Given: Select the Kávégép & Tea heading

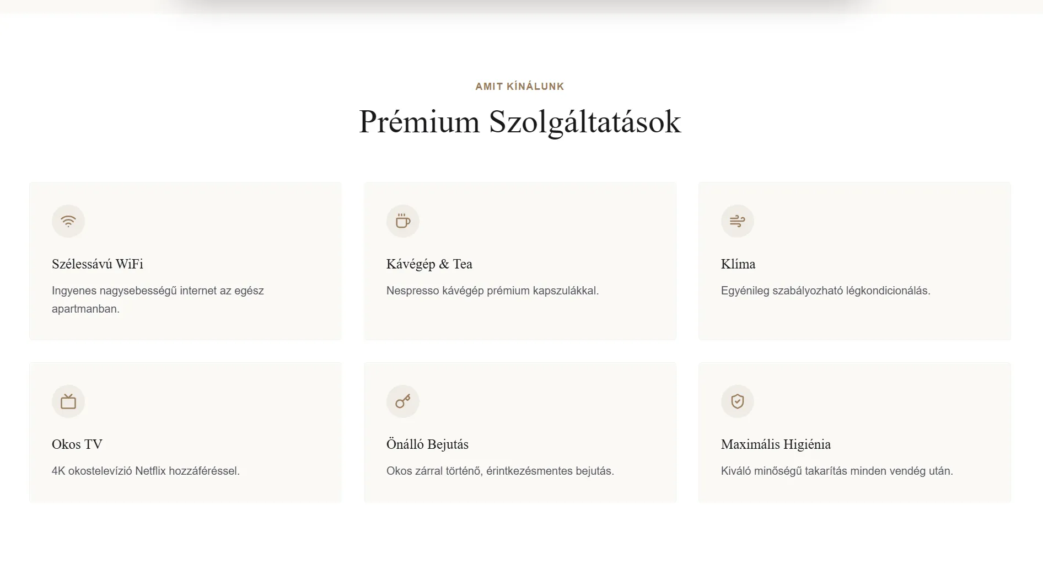Looking at the screenshot, I should click(429, 264).
